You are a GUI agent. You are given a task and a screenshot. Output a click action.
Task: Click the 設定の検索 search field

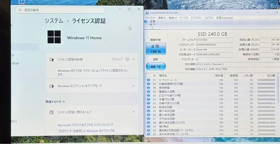point(60,10)
